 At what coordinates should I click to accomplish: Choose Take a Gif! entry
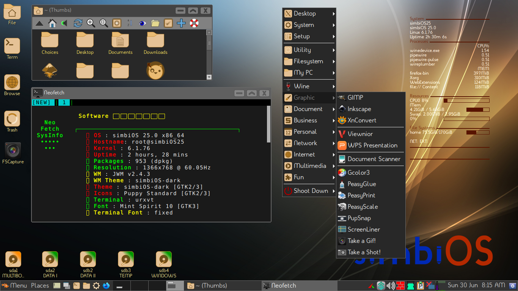371,241
